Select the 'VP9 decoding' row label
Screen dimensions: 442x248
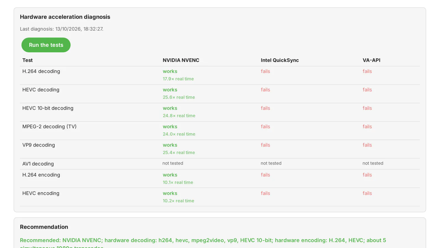[x=39, y=145]
